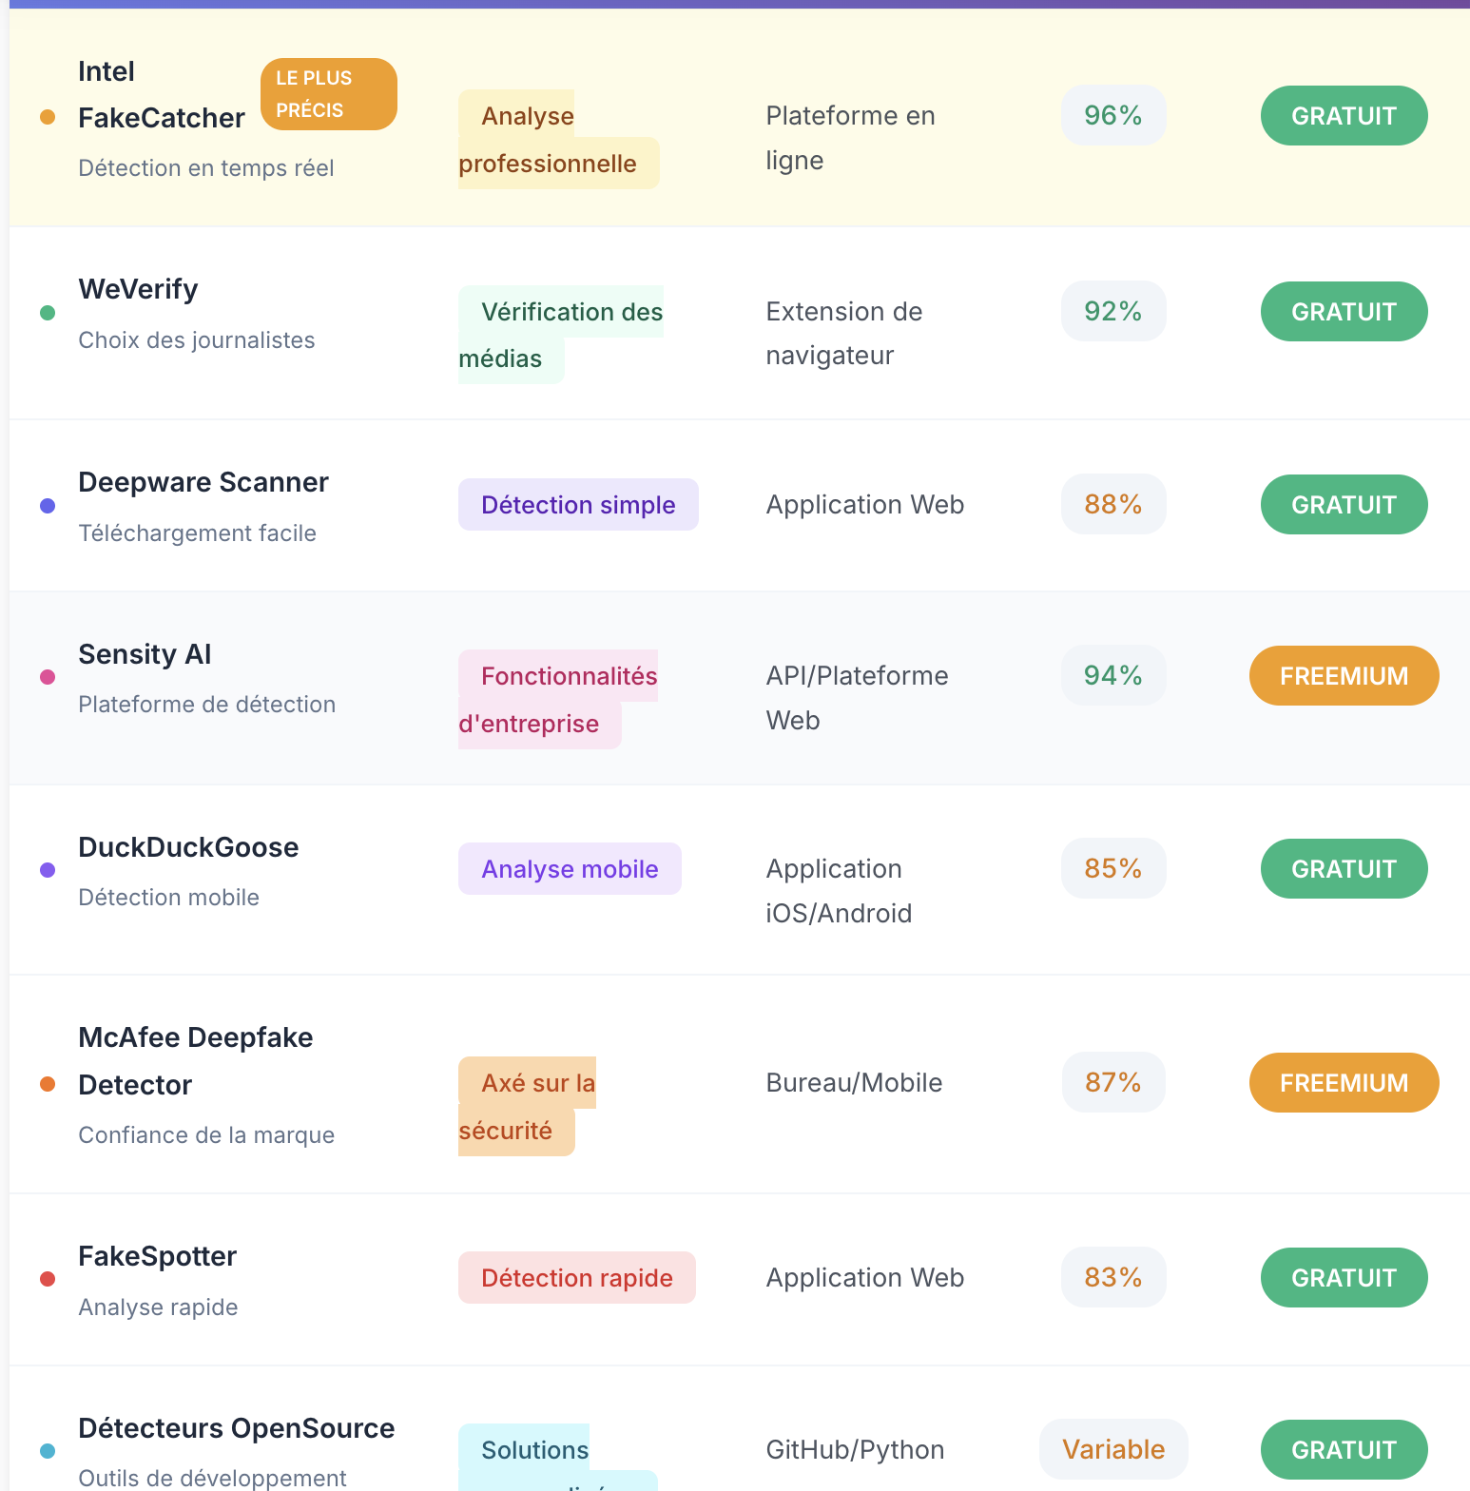Open the Deepware Scanner tool name
Image resolution: width=1470 pixels, height=1491 pixels.
point(203,482)
